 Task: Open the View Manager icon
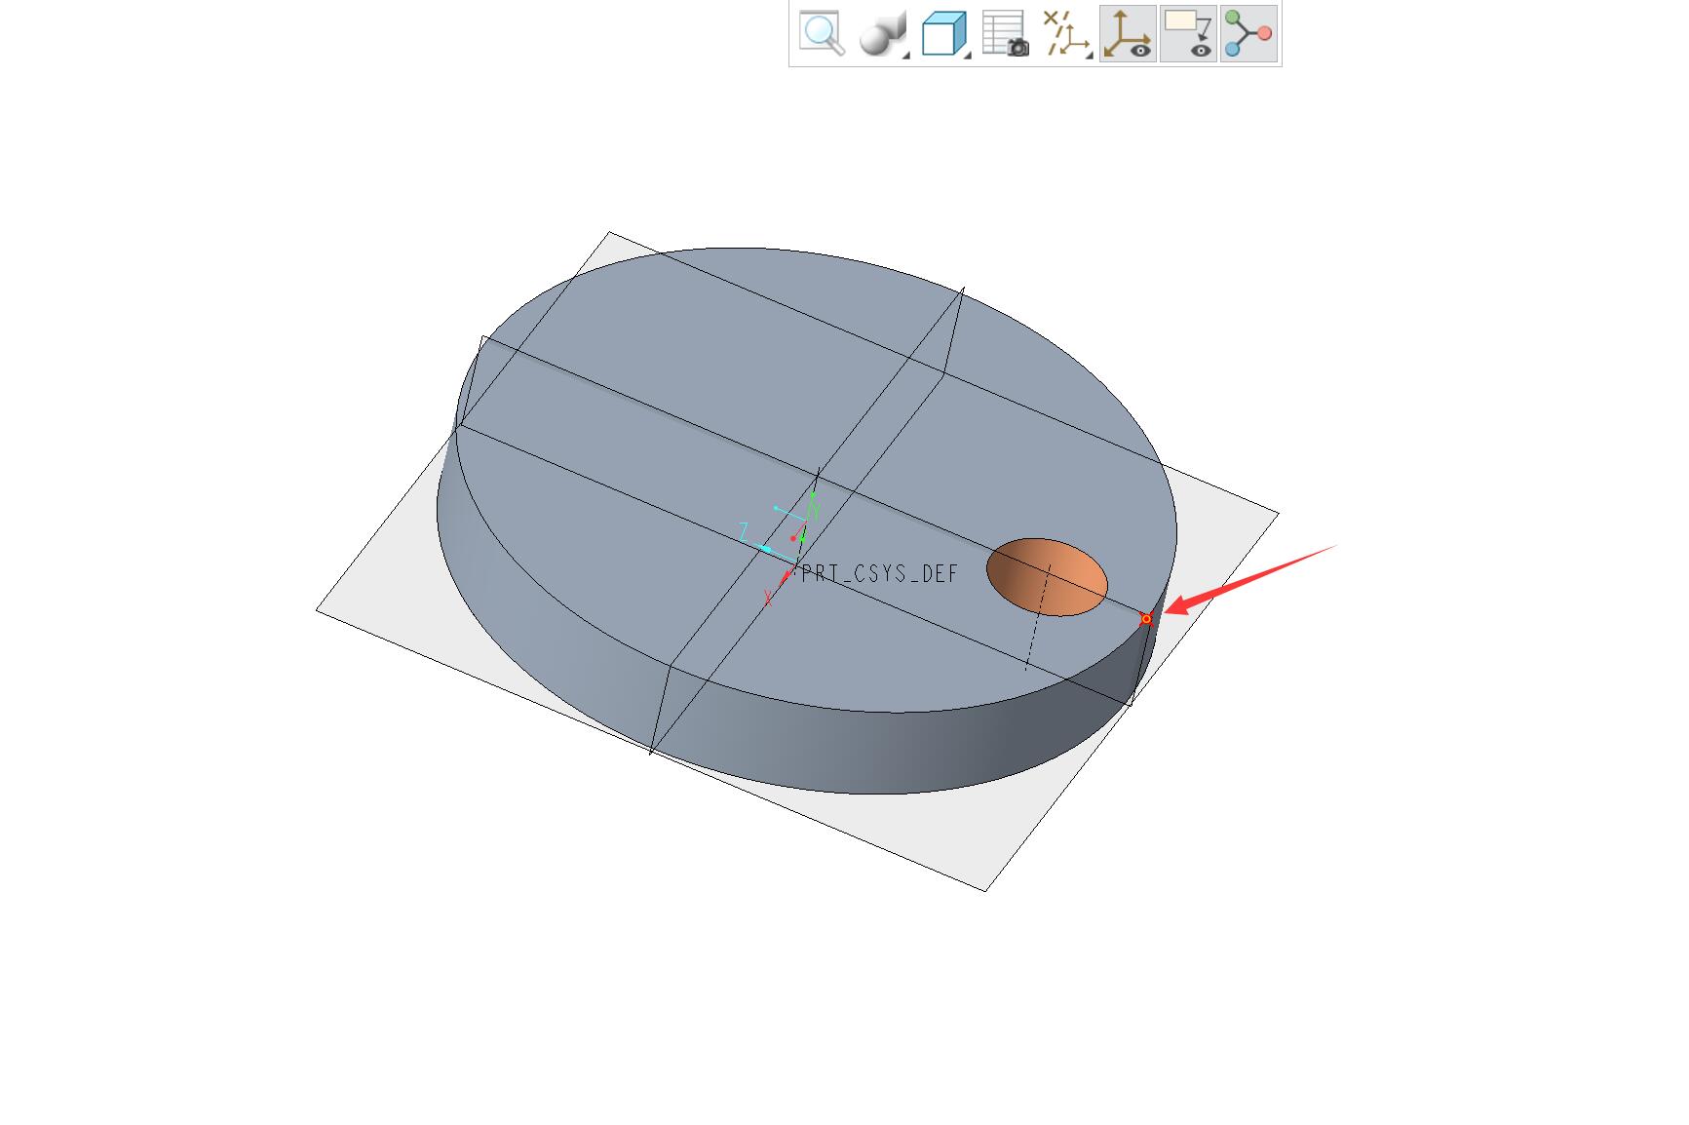click(x=1006, y=34)
